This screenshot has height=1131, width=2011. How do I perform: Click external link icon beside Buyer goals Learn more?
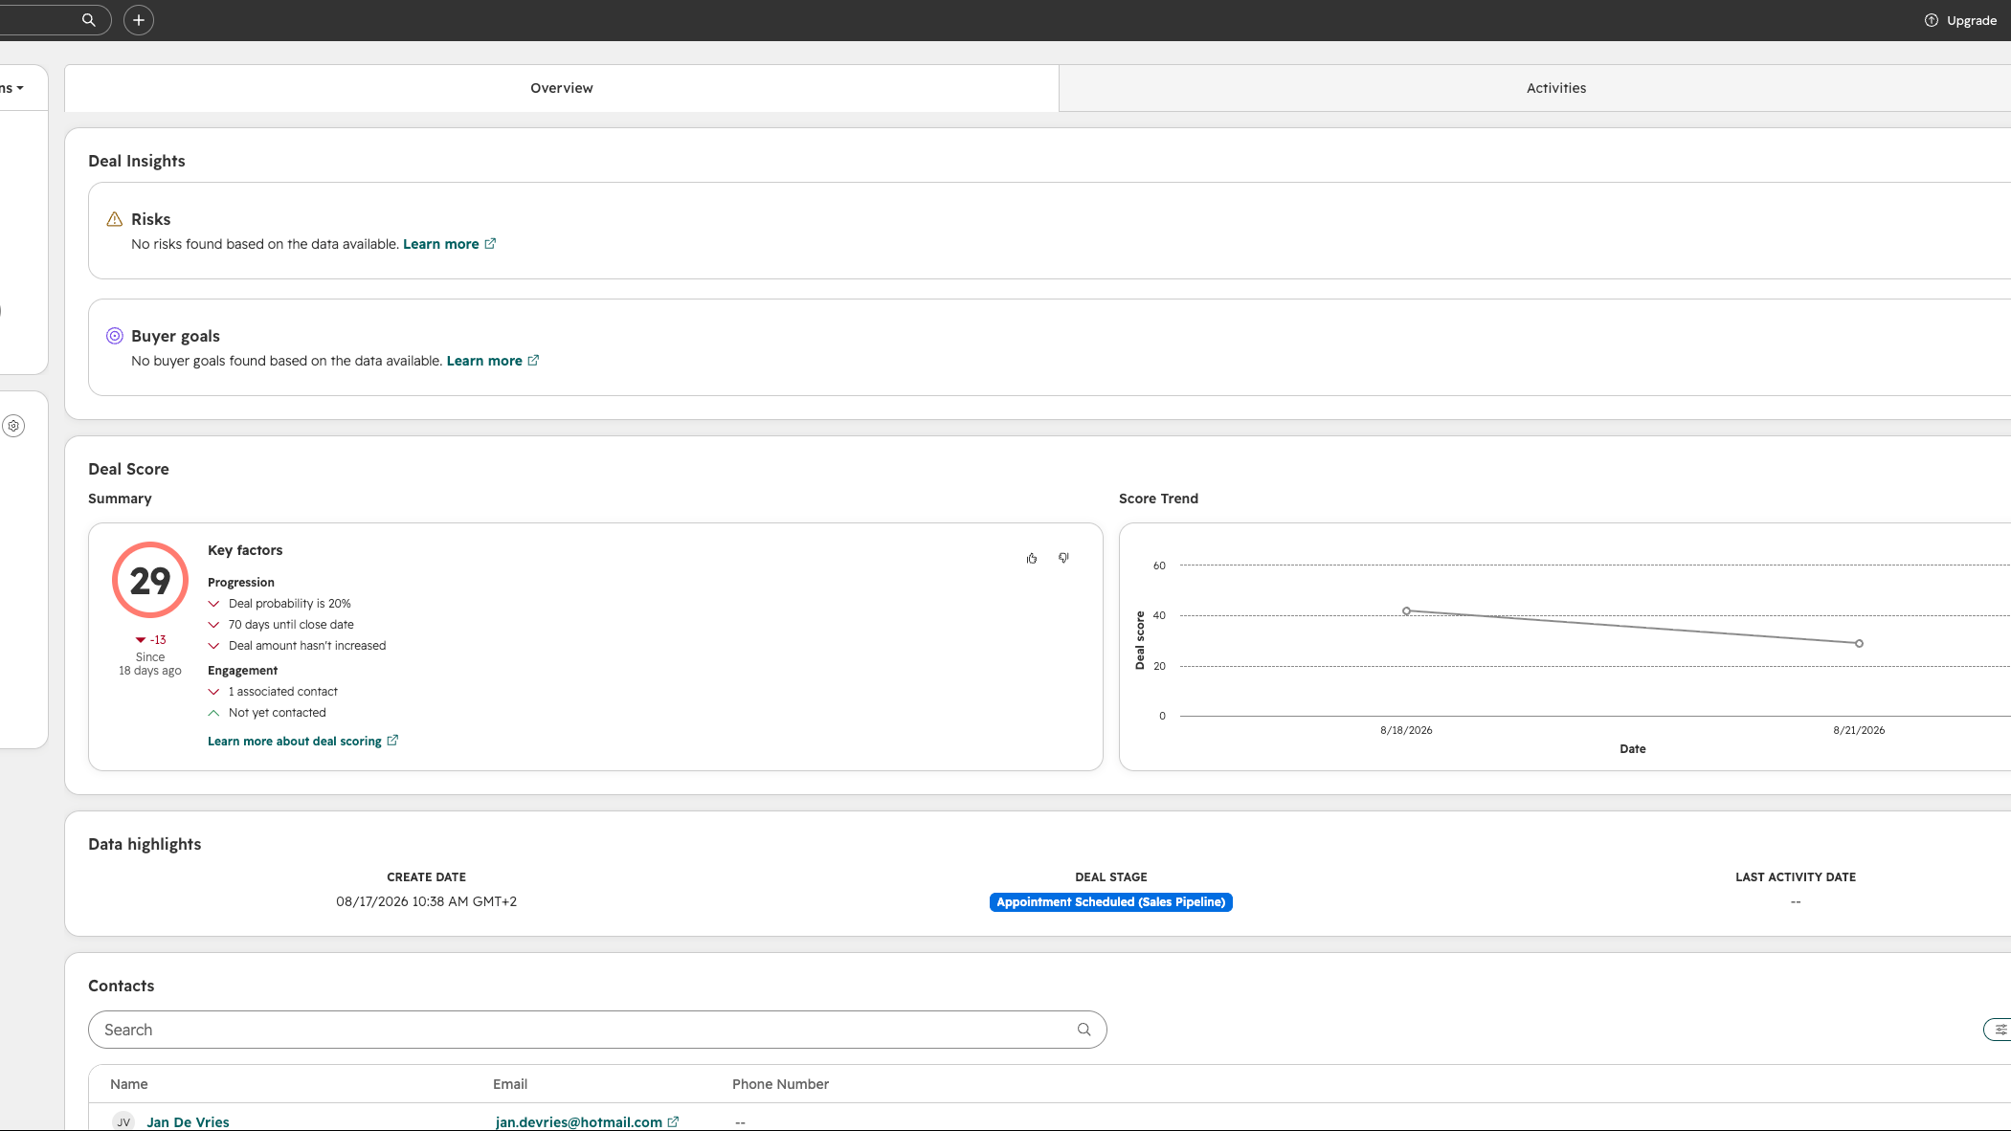[x=533, y=361]
